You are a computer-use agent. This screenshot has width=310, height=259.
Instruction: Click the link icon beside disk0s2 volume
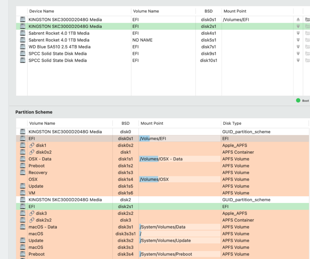point(31,152)
